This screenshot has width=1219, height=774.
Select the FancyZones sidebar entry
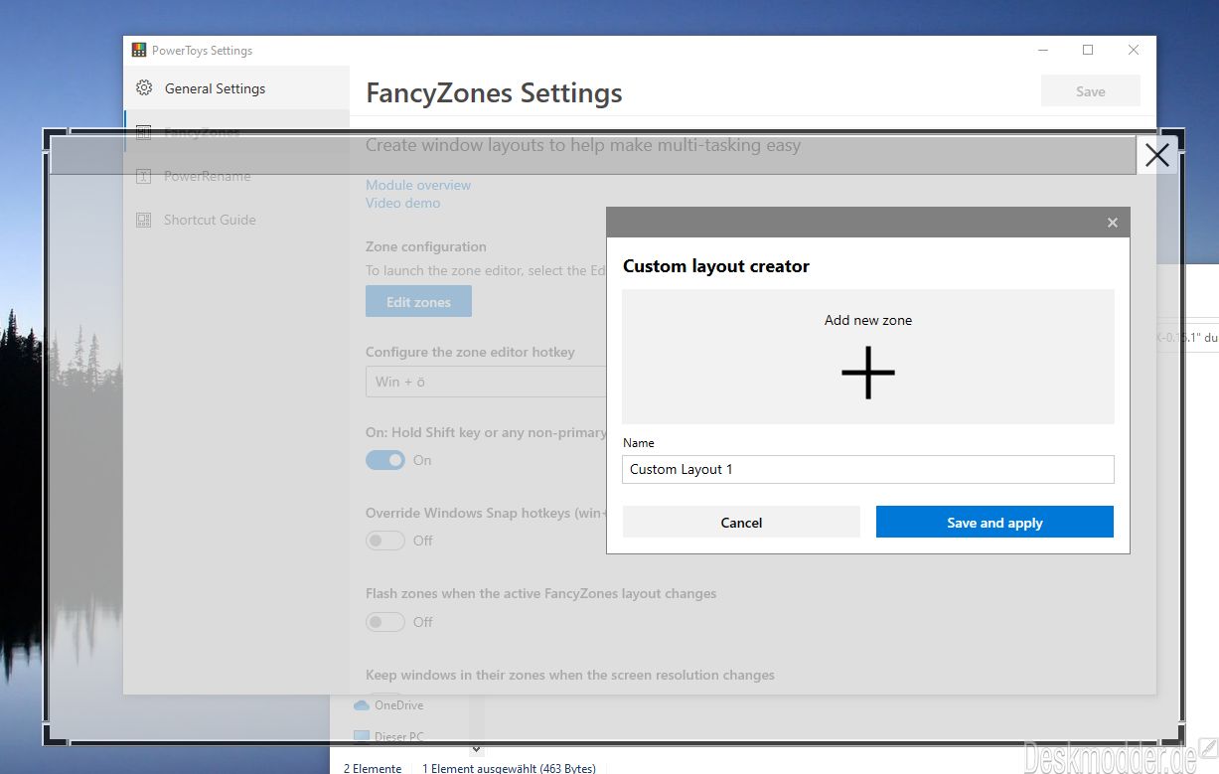(236, 132)
